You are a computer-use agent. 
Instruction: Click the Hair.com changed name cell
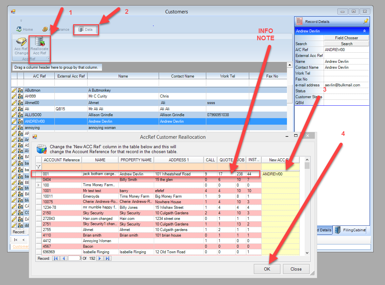tap(100, 218)
